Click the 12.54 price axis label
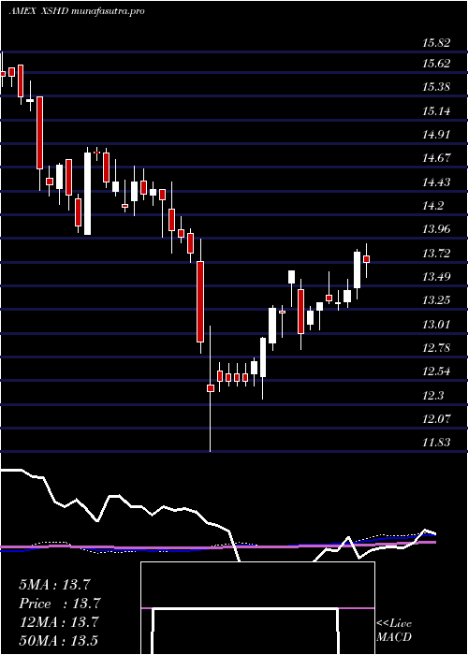The width and height of the screenshot is (468, 655). pyautogui.click(x=436, y=371)
